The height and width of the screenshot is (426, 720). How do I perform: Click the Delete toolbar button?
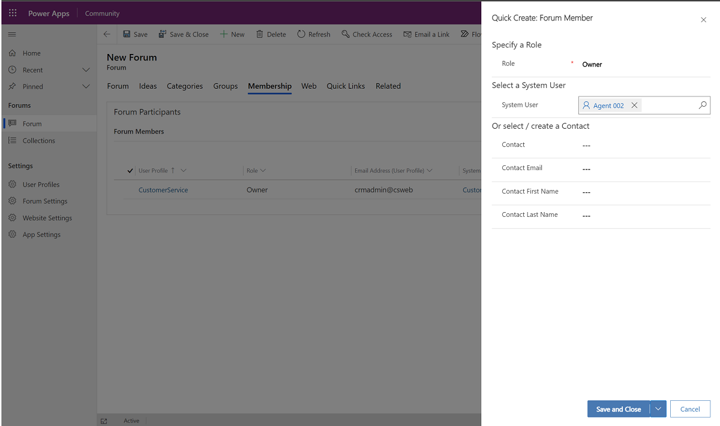click(271, 34)
